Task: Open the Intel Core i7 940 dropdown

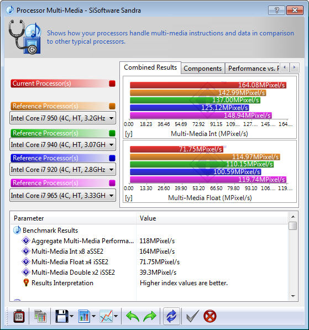Action: [62, 145]
